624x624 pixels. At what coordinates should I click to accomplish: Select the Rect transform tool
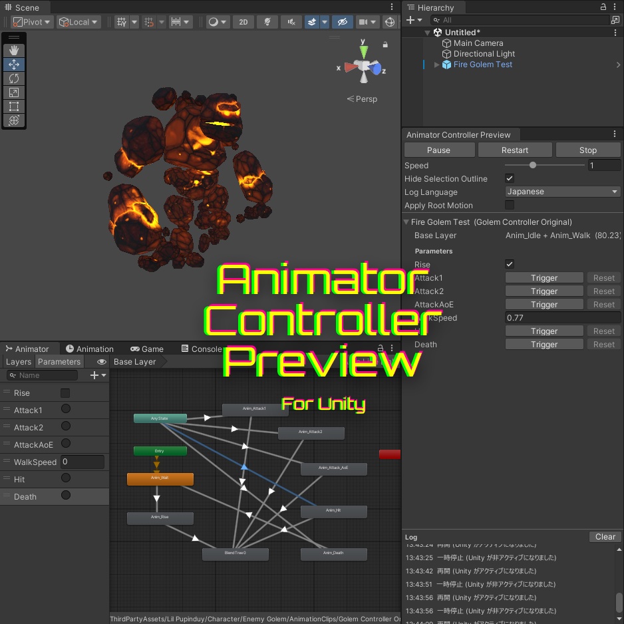14,106
